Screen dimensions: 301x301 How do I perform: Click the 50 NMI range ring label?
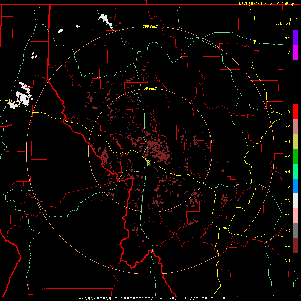point(150,88)
